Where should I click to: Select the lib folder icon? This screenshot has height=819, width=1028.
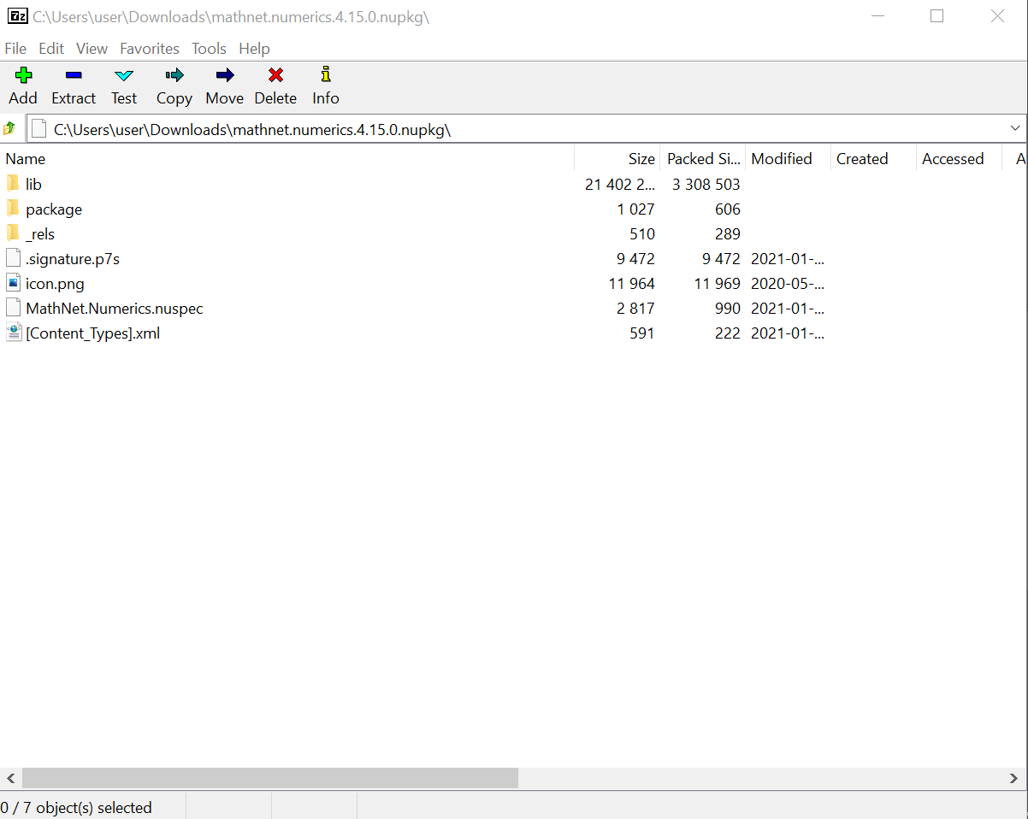[13, 184]
